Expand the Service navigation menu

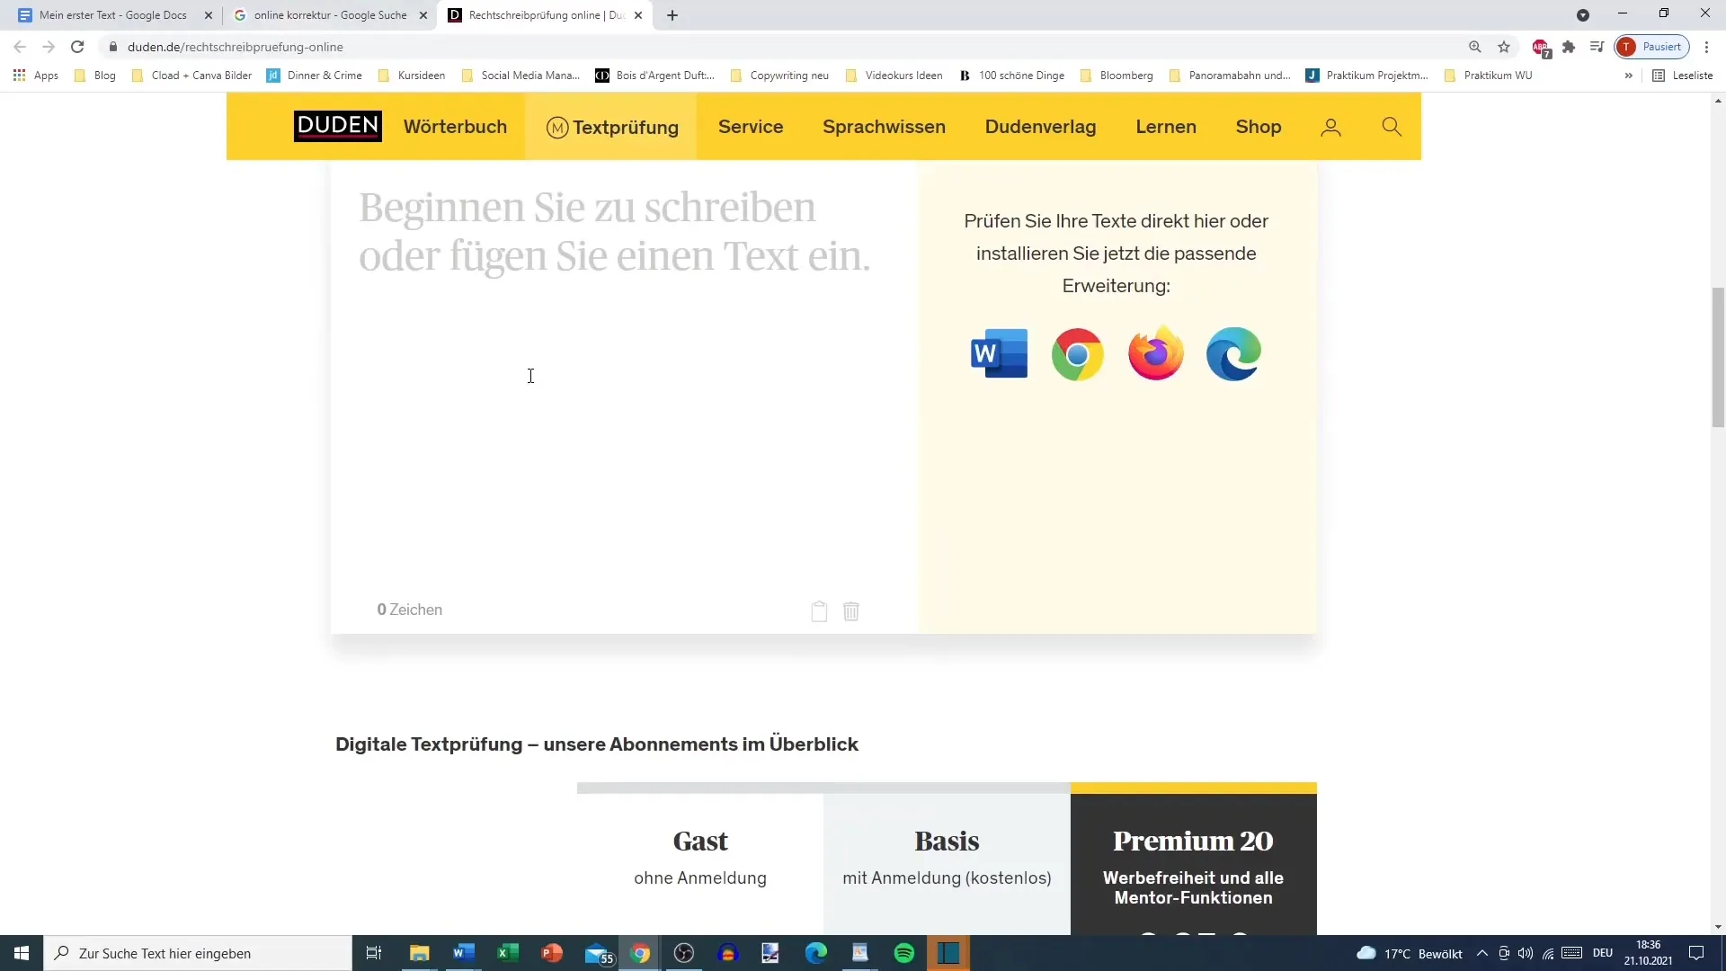pos(751,127)
